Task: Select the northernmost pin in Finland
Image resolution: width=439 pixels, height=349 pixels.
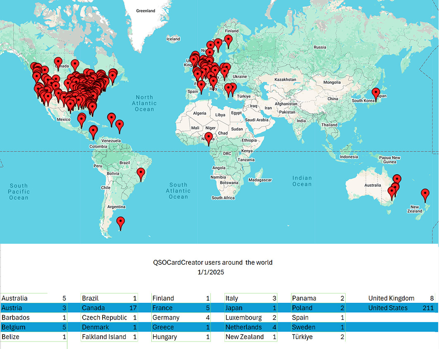Action: click(x=228, y=40)
